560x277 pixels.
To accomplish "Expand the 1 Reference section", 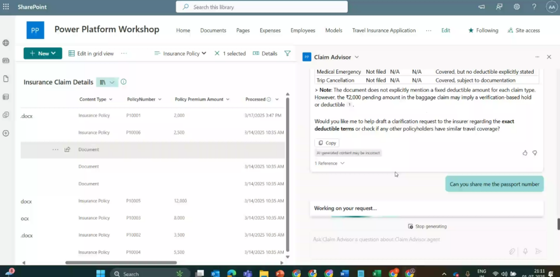I will coord(329,163).
